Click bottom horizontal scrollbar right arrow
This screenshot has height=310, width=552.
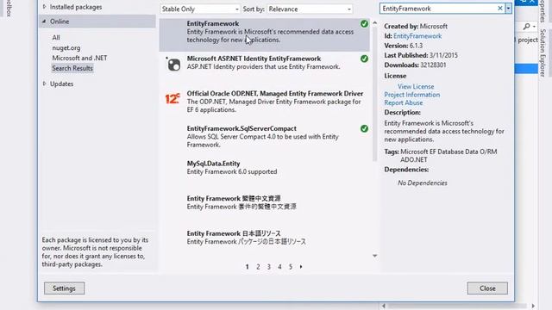point(533,306)
